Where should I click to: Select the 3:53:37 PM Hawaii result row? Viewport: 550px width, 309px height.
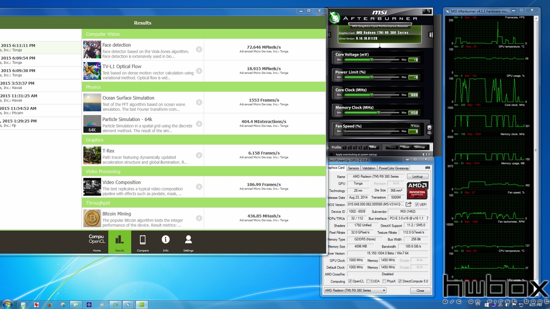pyautogui.click(x=41, y=85)
